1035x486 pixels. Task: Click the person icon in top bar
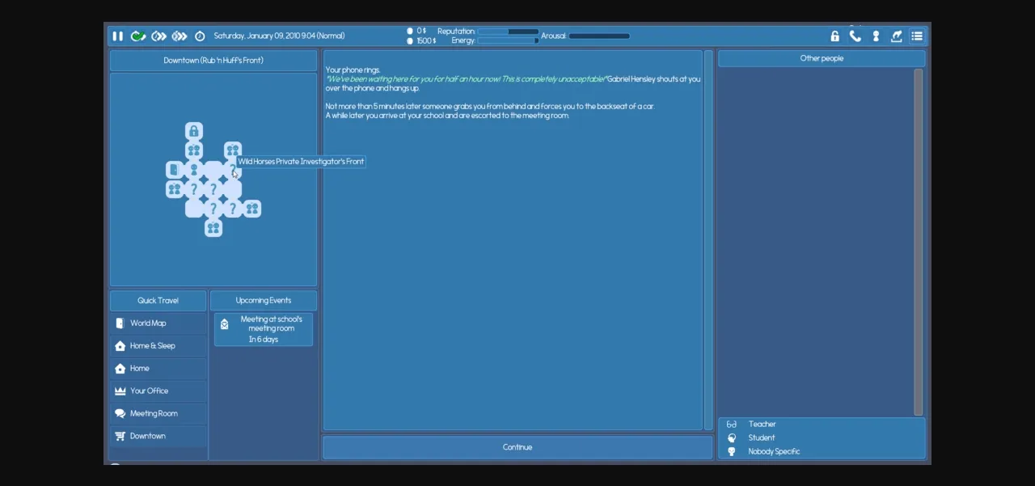click(876, 36)
